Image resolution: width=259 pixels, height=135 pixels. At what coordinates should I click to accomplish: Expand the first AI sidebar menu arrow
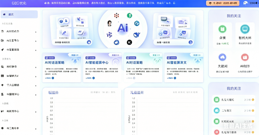pyautogui.click(x=36, y=32)
